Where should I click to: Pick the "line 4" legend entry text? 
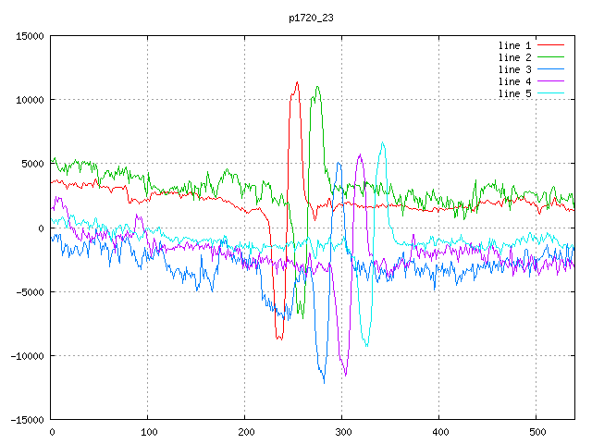coord(515,81)
